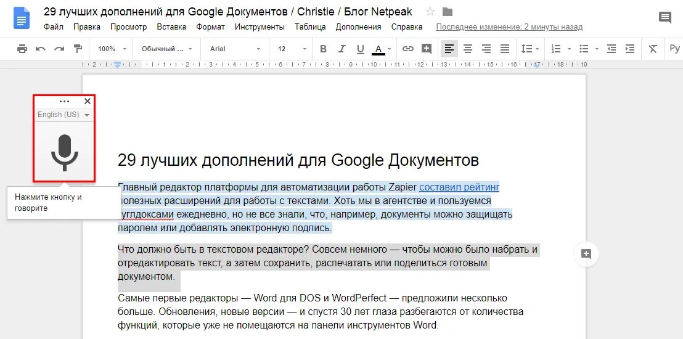
Task: Add comment via margin bubble button
Action: tap(586, 254)
